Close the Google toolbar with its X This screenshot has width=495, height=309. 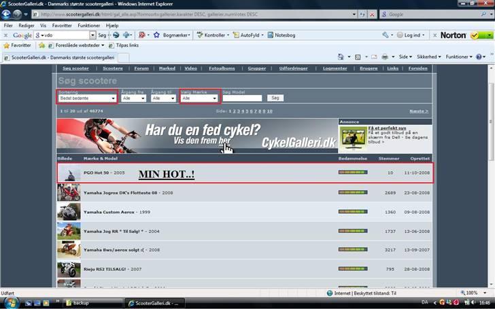[5, 35]
